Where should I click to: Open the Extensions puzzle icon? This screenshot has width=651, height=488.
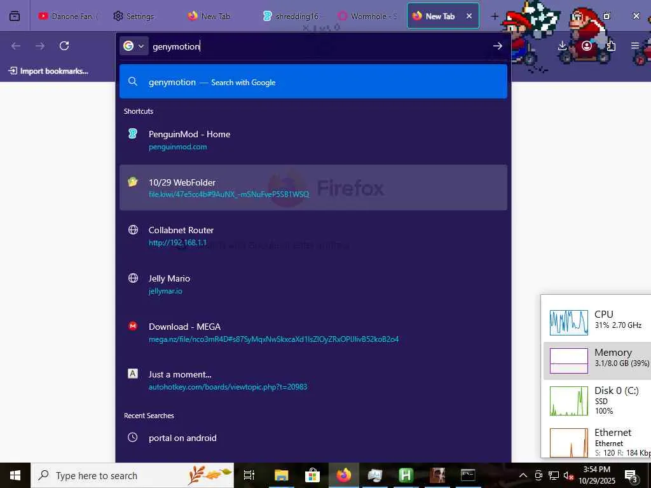[611, 46]
